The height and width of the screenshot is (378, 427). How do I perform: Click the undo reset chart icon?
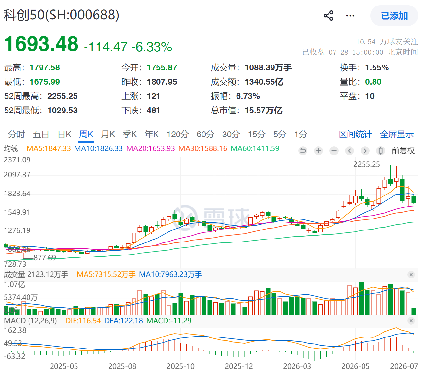303,151
